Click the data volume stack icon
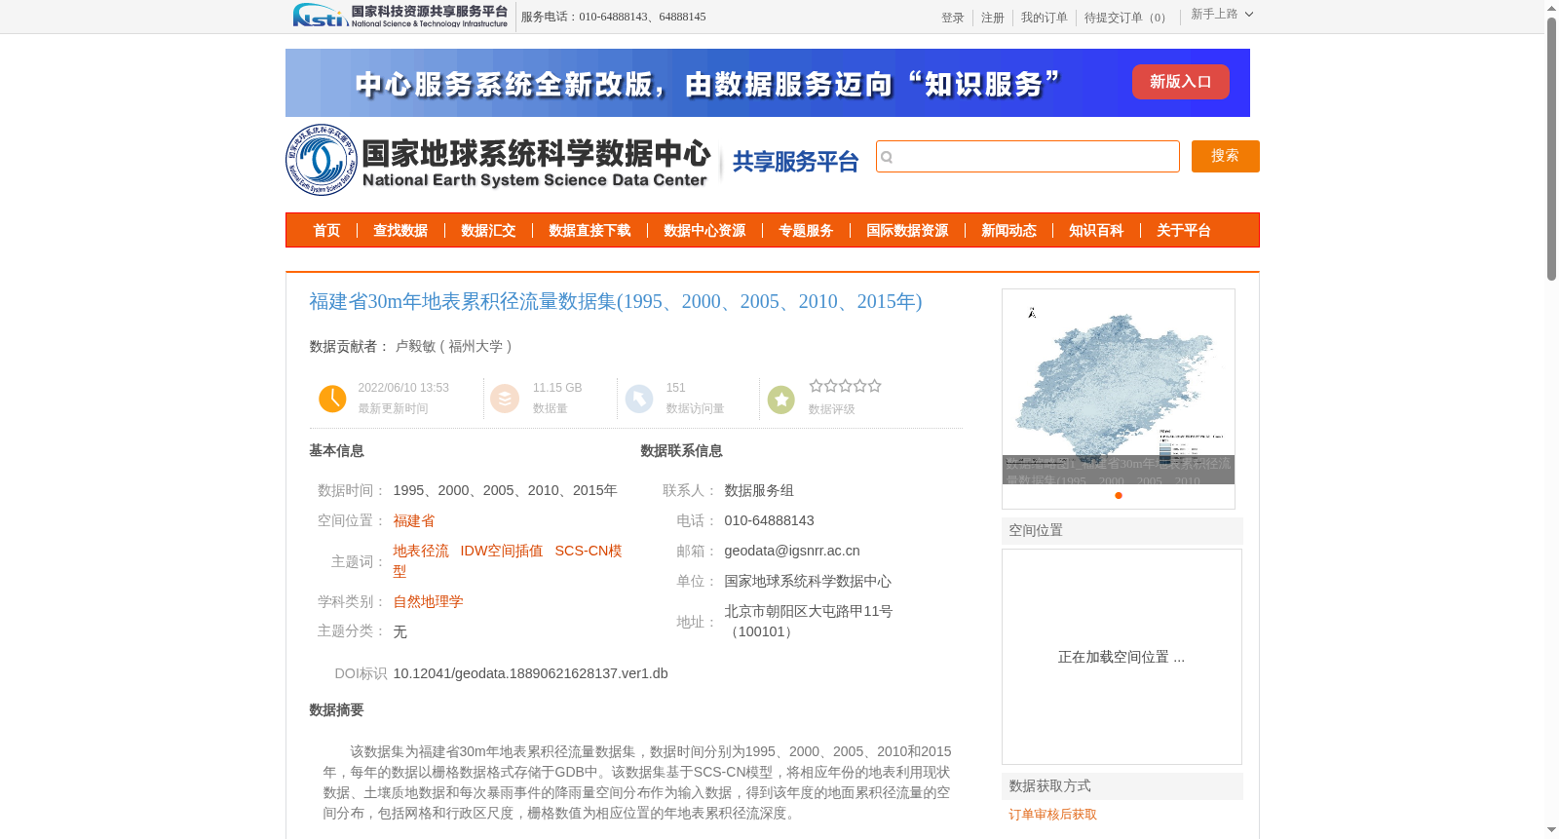 (505, 399)
